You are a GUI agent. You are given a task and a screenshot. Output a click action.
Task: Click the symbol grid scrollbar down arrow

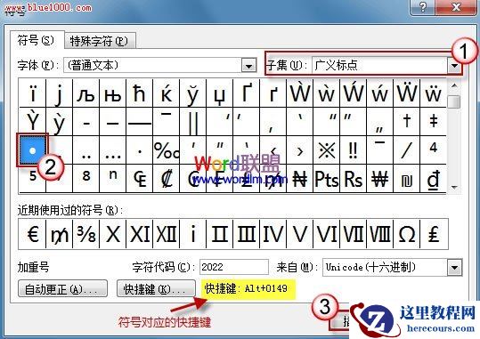tap(454, 187)
